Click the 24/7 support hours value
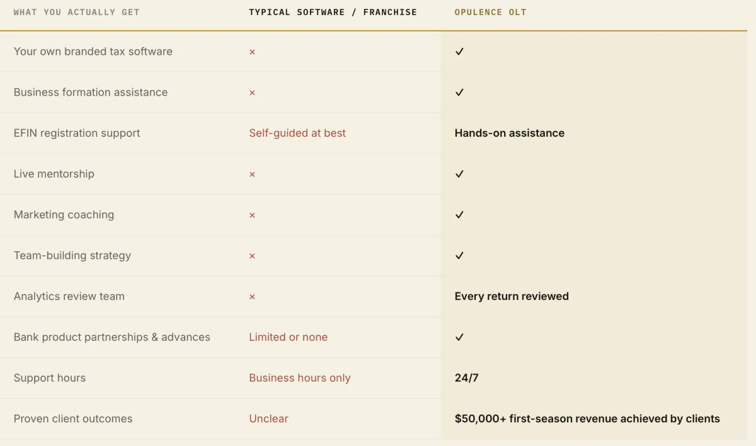756x446 pixels. point(467,378)
